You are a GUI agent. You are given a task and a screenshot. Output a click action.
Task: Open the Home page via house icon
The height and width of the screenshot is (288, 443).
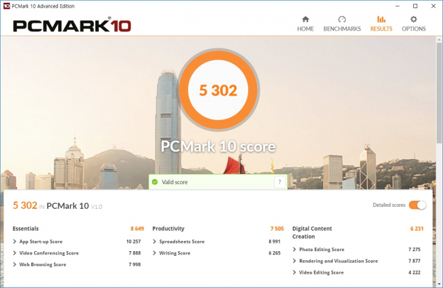pyautogui.click(x=305, y=19)
